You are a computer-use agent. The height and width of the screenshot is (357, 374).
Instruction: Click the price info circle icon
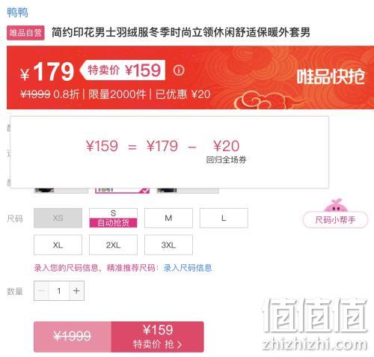click(x=179, y=70)
